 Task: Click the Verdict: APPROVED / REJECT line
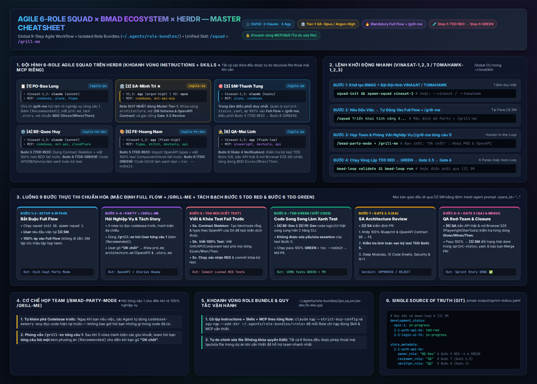coord(395,272)
